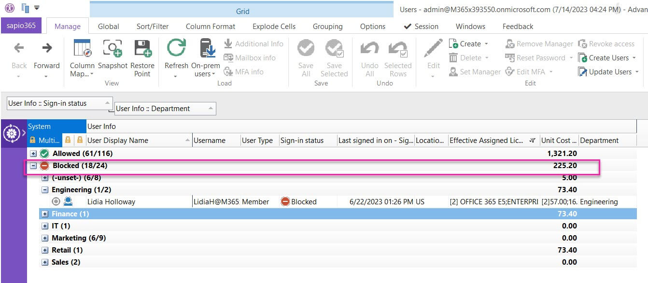
Task: Expand the Finance (1) group
Action: 45,214
